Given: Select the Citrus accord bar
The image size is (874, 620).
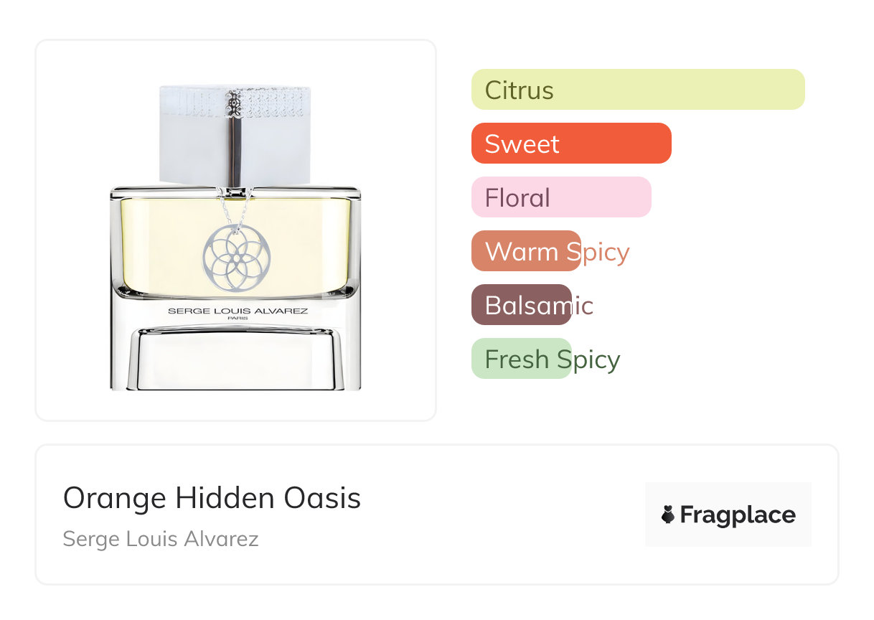Looking at the screenshot, I should [638, 90].
